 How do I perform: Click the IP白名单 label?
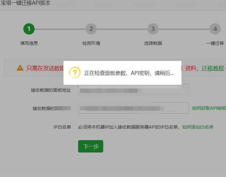(62, 127)
